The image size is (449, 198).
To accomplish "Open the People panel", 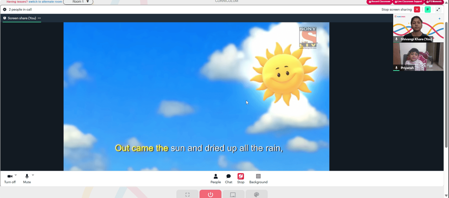I will (x=216, y=179).
